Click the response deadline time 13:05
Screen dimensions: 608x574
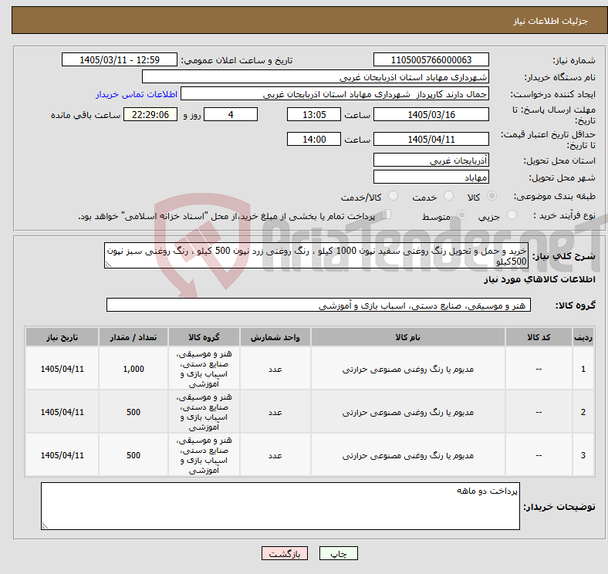click(x=314, y=114)
